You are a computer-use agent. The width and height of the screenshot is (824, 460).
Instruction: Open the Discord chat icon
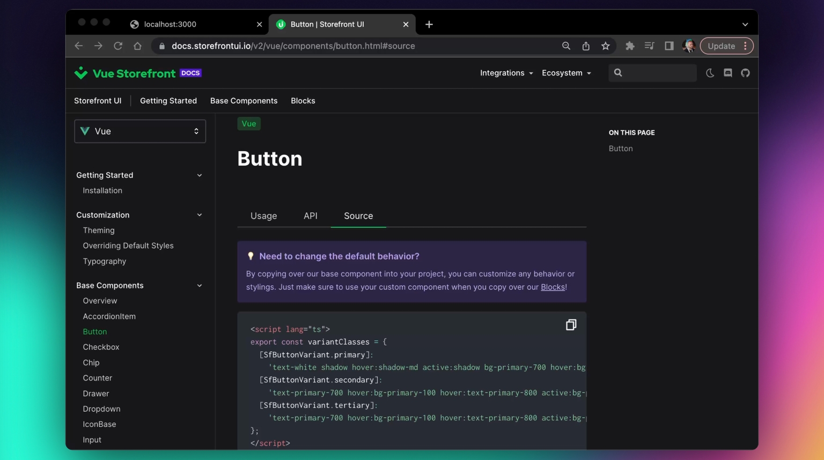(728, 73)
